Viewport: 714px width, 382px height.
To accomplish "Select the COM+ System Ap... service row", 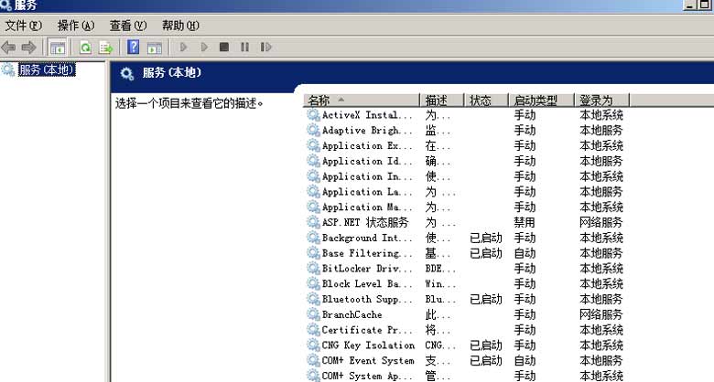I will pyautogui.click(x=465, y=376).
